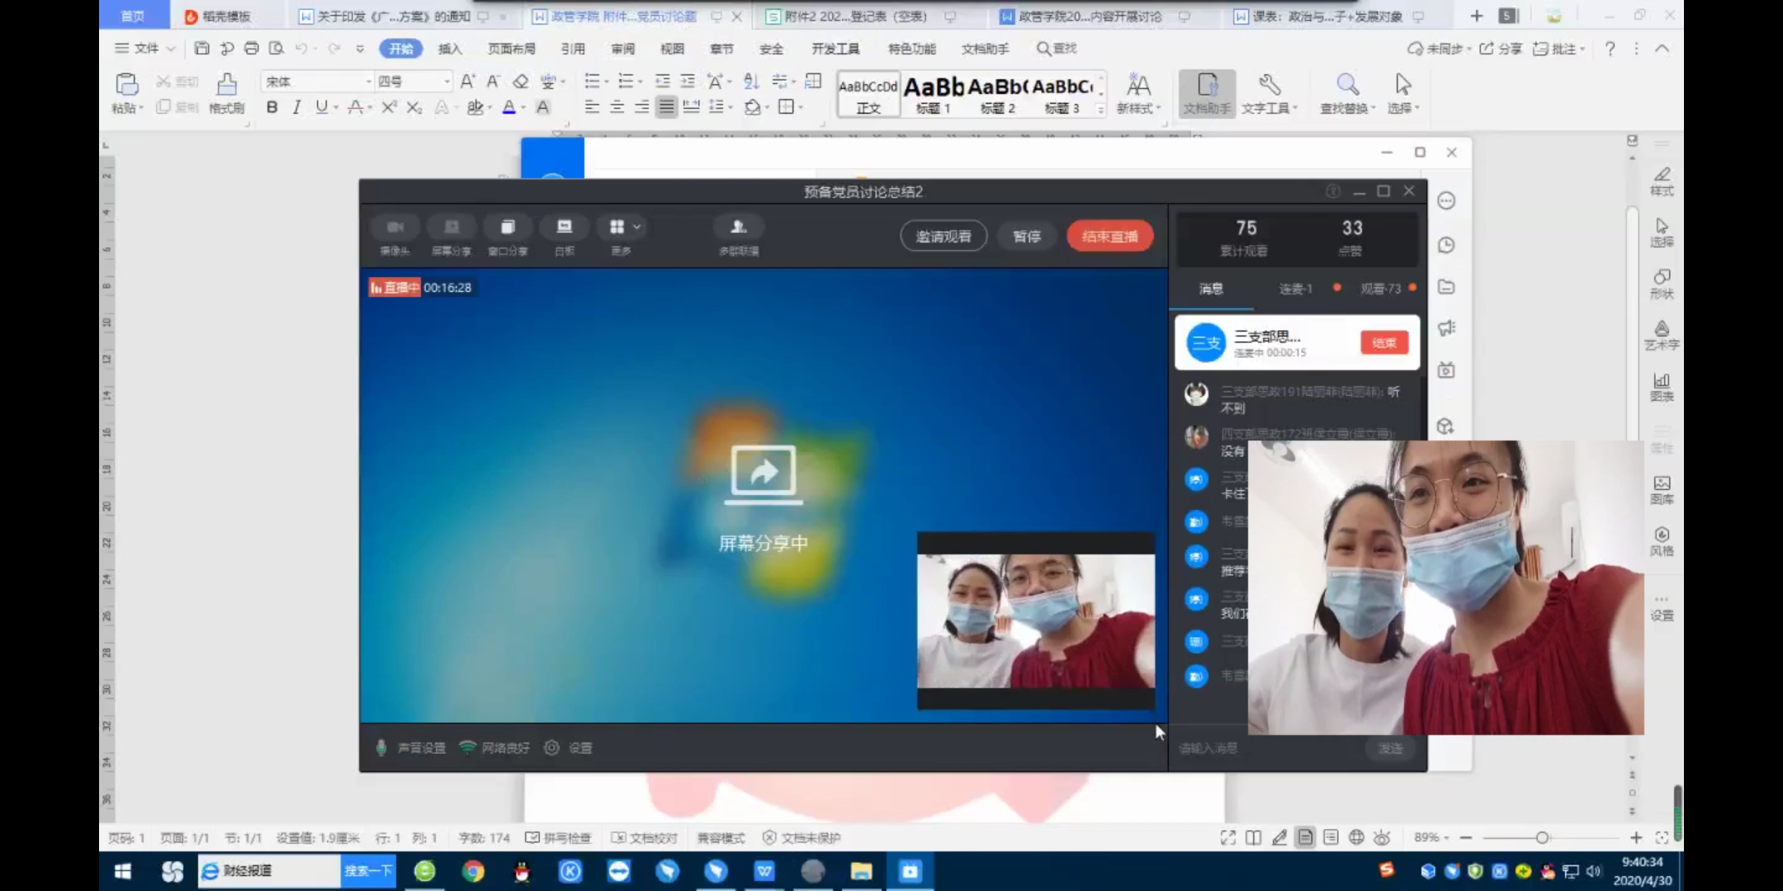The height and width of the screenshot is (891, 1783).
Task: Open the font size dropdown
Action: click(447, 82)
